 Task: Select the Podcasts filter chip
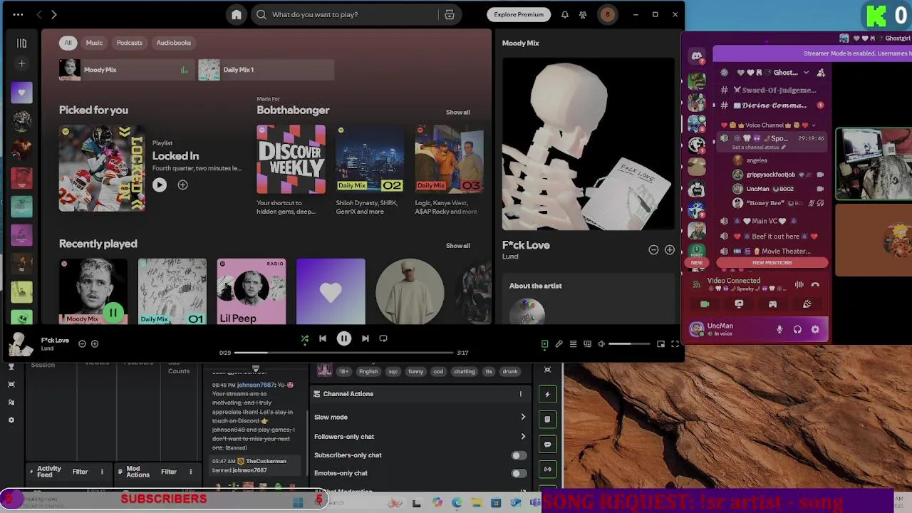point(130,43)
